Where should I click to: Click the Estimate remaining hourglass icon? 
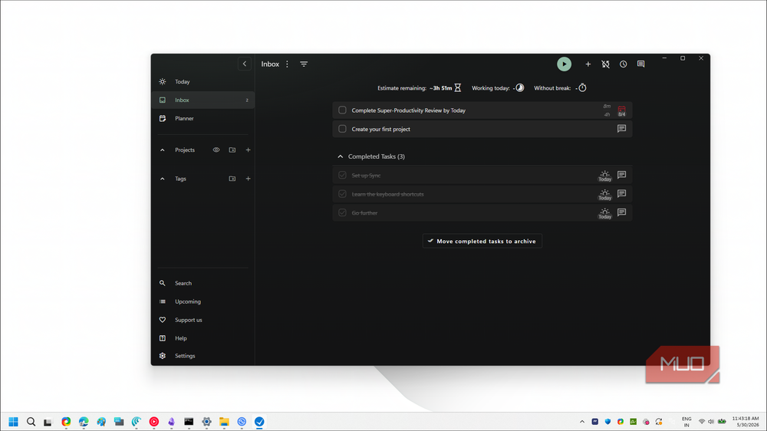[x=458, y=87]
